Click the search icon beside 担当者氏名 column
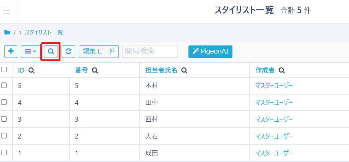 click(x=184, y=70)
